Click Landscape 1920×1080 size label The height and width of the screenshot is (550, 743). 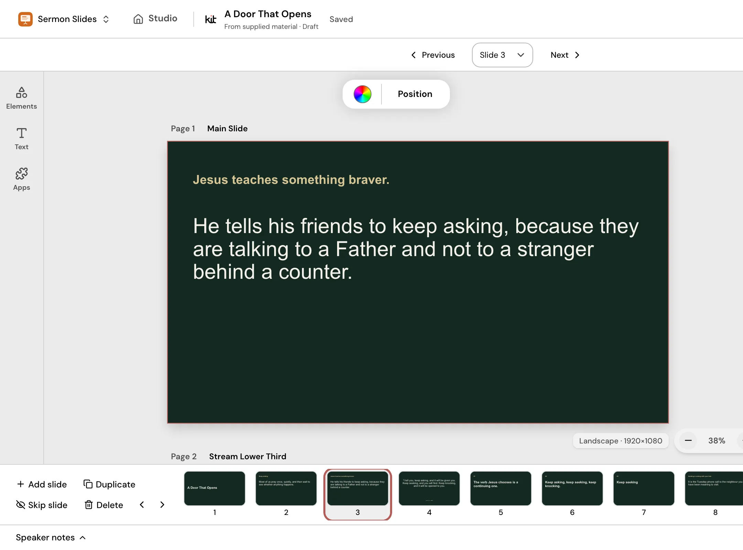(621, 441)
